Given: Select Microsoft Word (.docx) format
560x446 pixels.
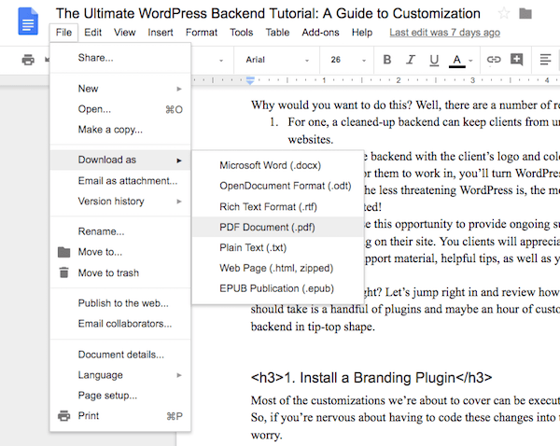Looking at the screenshot, I should coord(278,165).
